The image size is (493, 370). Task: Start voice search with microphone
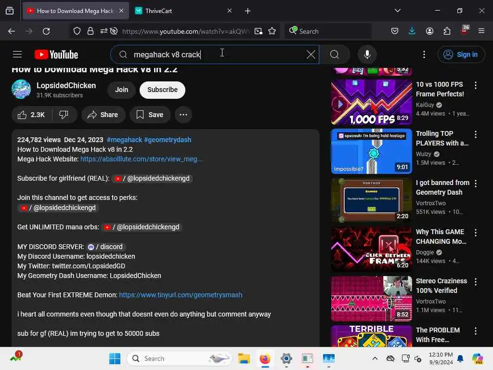pos(367,54)
